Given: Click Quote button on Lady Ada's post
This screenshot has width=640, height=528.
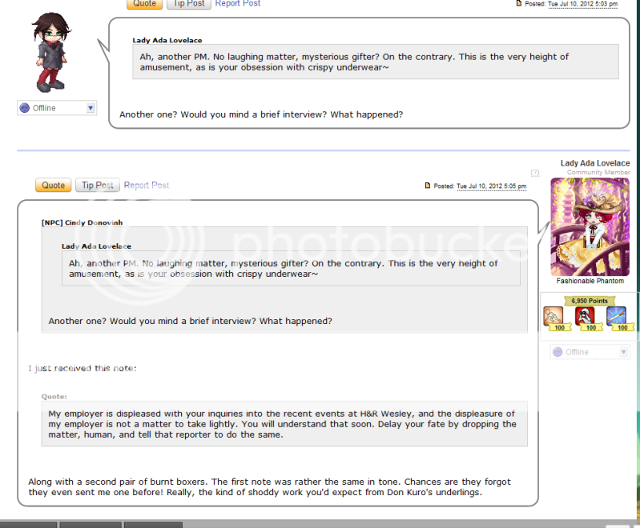Looking at the screenshot, I should (54, 185).
